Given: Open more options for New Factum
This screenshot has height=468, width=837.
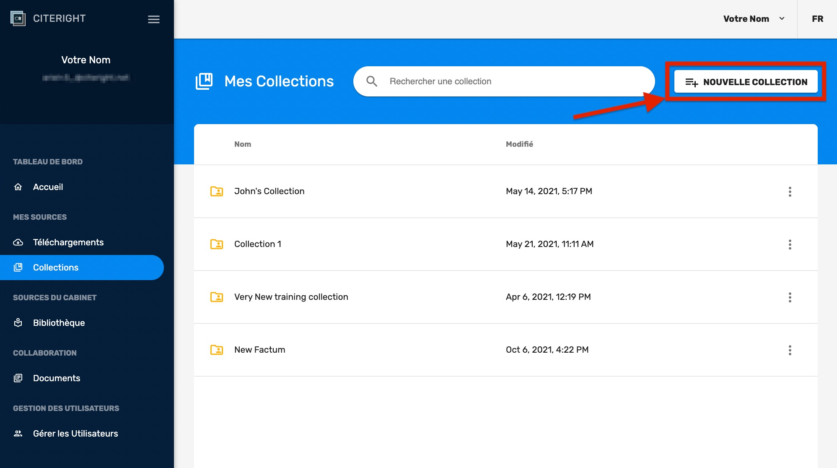Looking at the screenshot, I should [x=790, y=350].
